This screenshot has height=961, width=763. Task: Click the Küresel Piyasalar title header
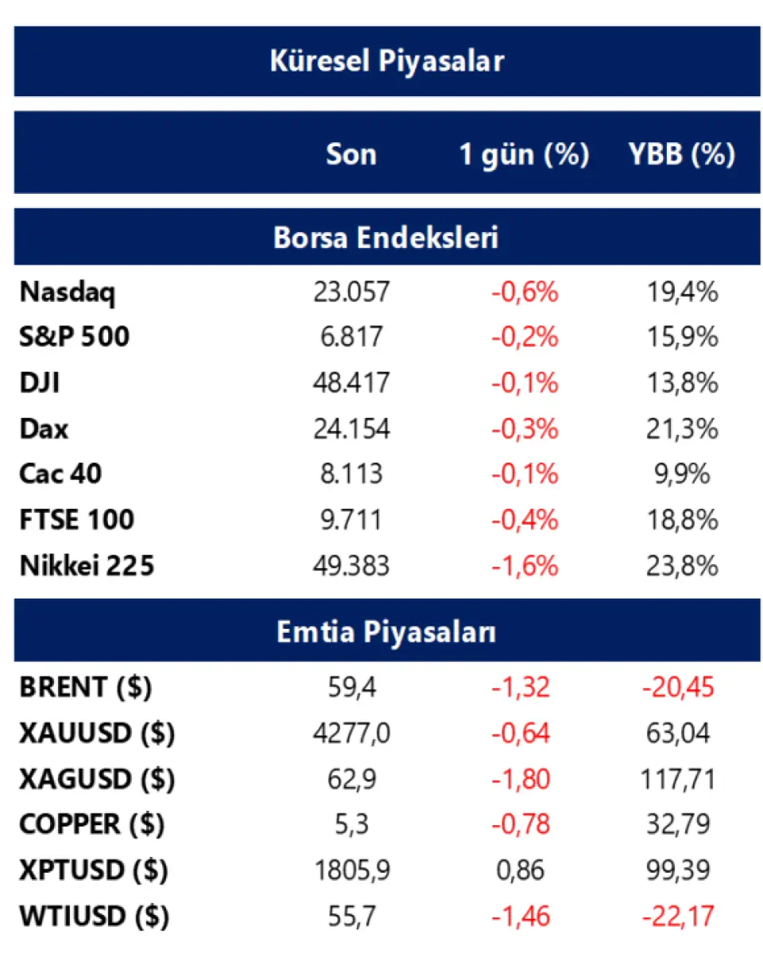386,62
